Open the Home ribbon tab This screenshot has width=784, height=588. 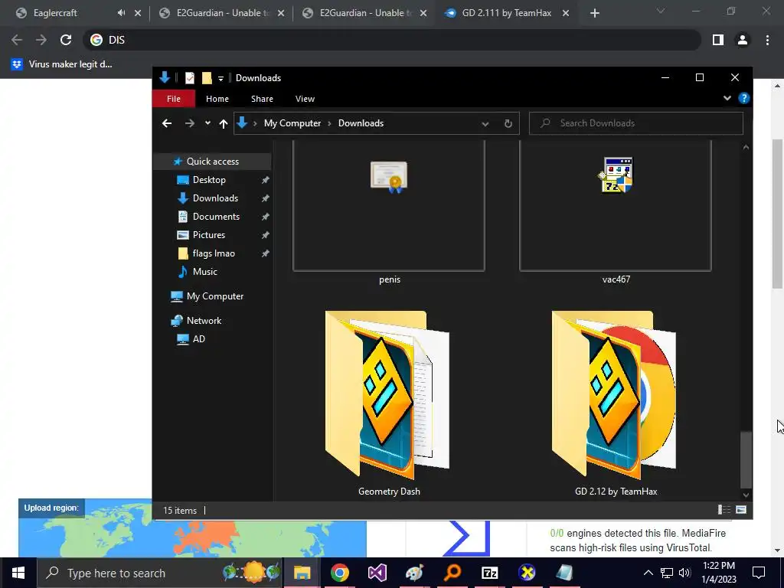point(217,99)
